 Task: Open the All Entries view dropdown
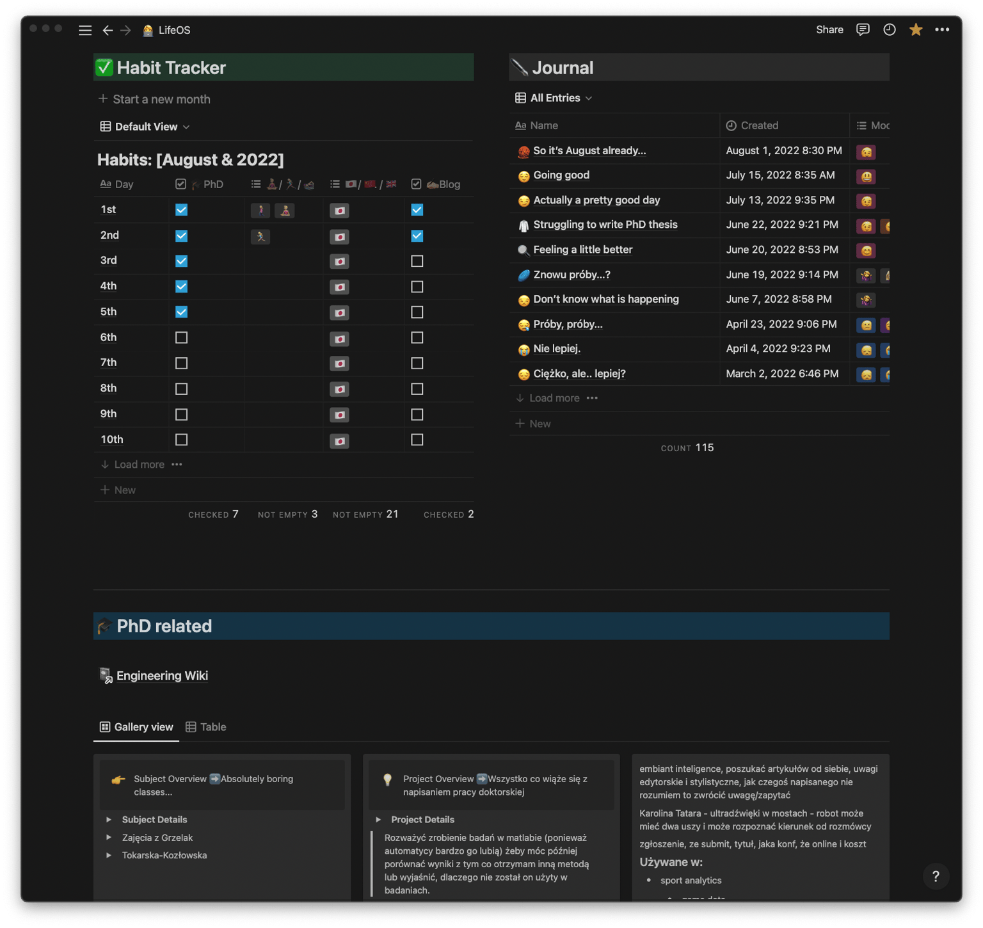pyautogui.click(x=554, y=98)
